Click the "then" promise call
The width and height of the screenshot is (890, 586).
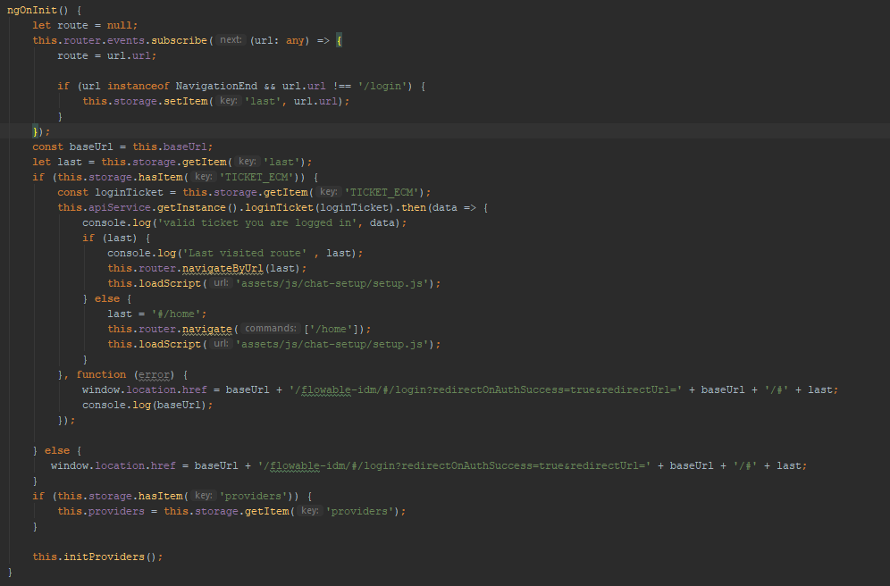click(x=414, y=208)
